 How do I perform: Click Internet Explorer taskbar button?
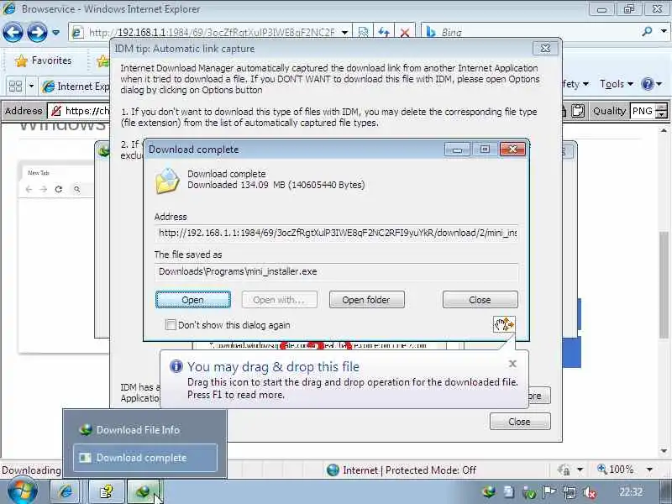[66, 491]
